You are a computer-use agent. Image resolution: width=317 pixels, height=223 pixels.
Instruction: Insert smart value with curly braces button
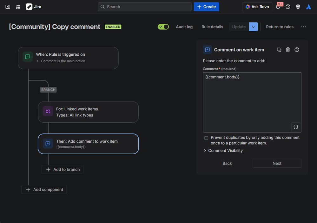pos(295,127)
